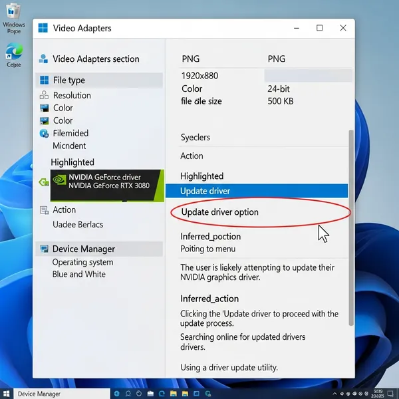Image resolution: width=399 pixels, height=399 pixels.
Task: Click the 24-bit color value
Action: pyautogui.click(x=279, y=89)
